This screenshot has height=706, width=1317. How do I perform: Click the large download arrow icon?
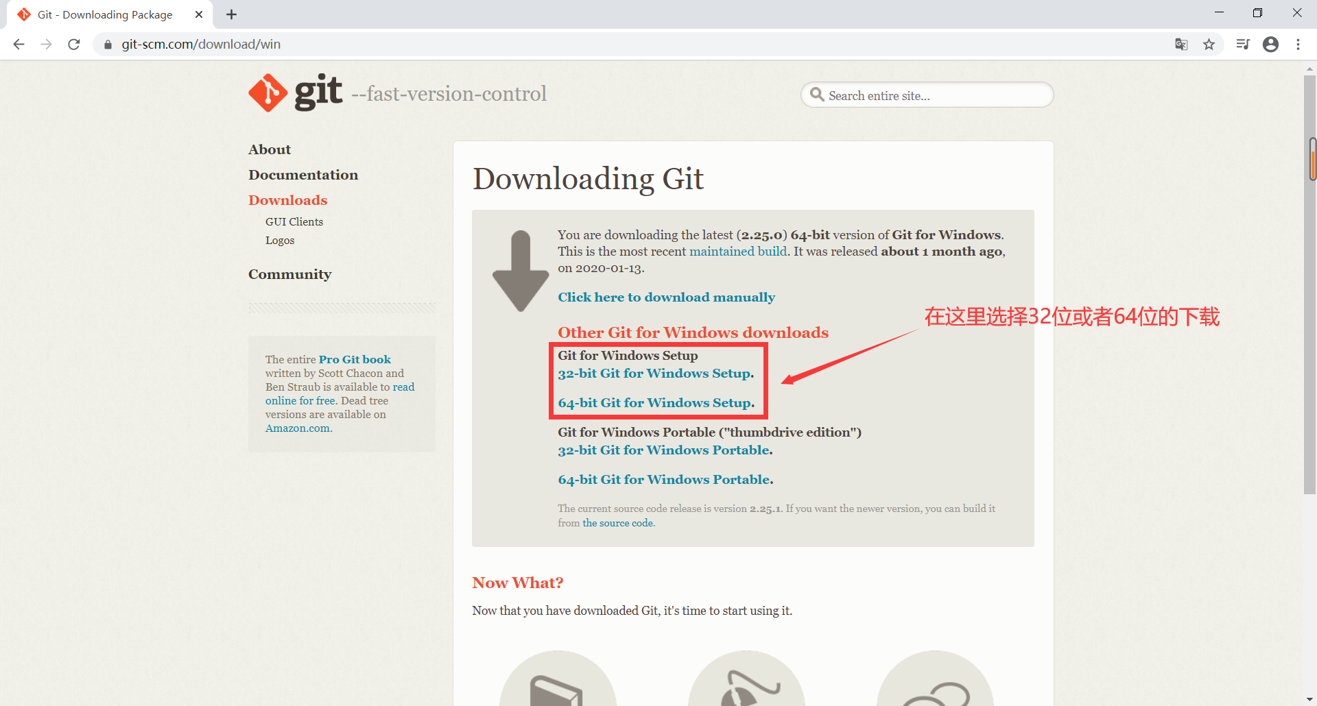pyautogui.click(x=521, y=271)
